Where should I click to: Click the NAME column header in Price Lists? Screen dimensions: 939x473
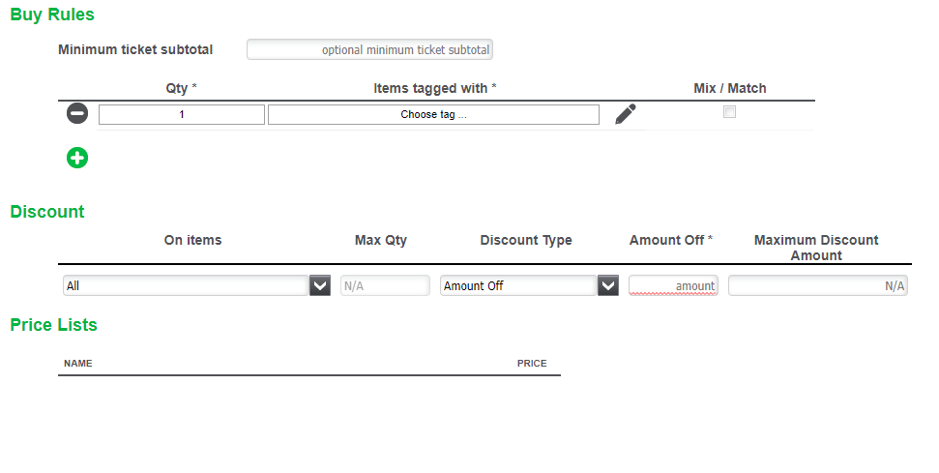[x=77, y=364]
